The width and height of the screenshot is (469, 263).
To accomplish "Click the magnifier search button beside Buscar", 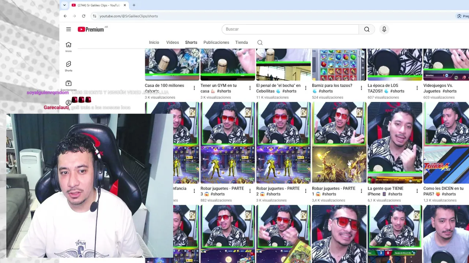I will click(x=367, y=29).
